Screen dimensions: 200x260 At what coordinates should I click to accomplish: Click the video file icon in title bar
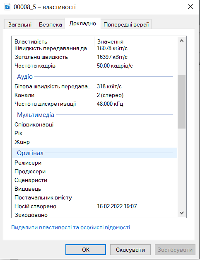point(7,7)
